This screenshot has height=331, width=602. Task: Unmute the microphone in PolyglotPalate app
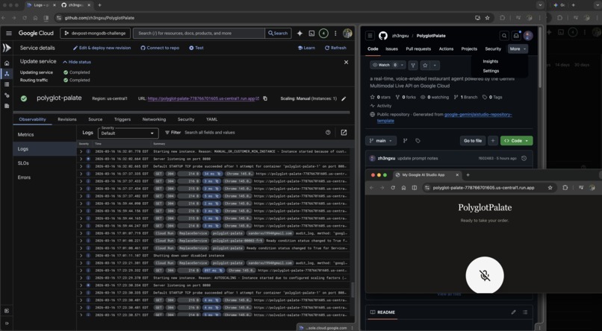[485, 275]
